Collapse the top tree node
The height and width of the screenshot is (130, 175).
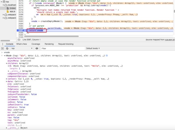pos(1,2)
